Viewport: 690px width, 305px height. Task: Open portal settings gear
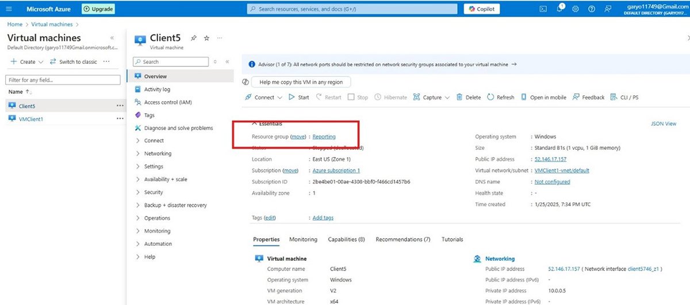576,9
